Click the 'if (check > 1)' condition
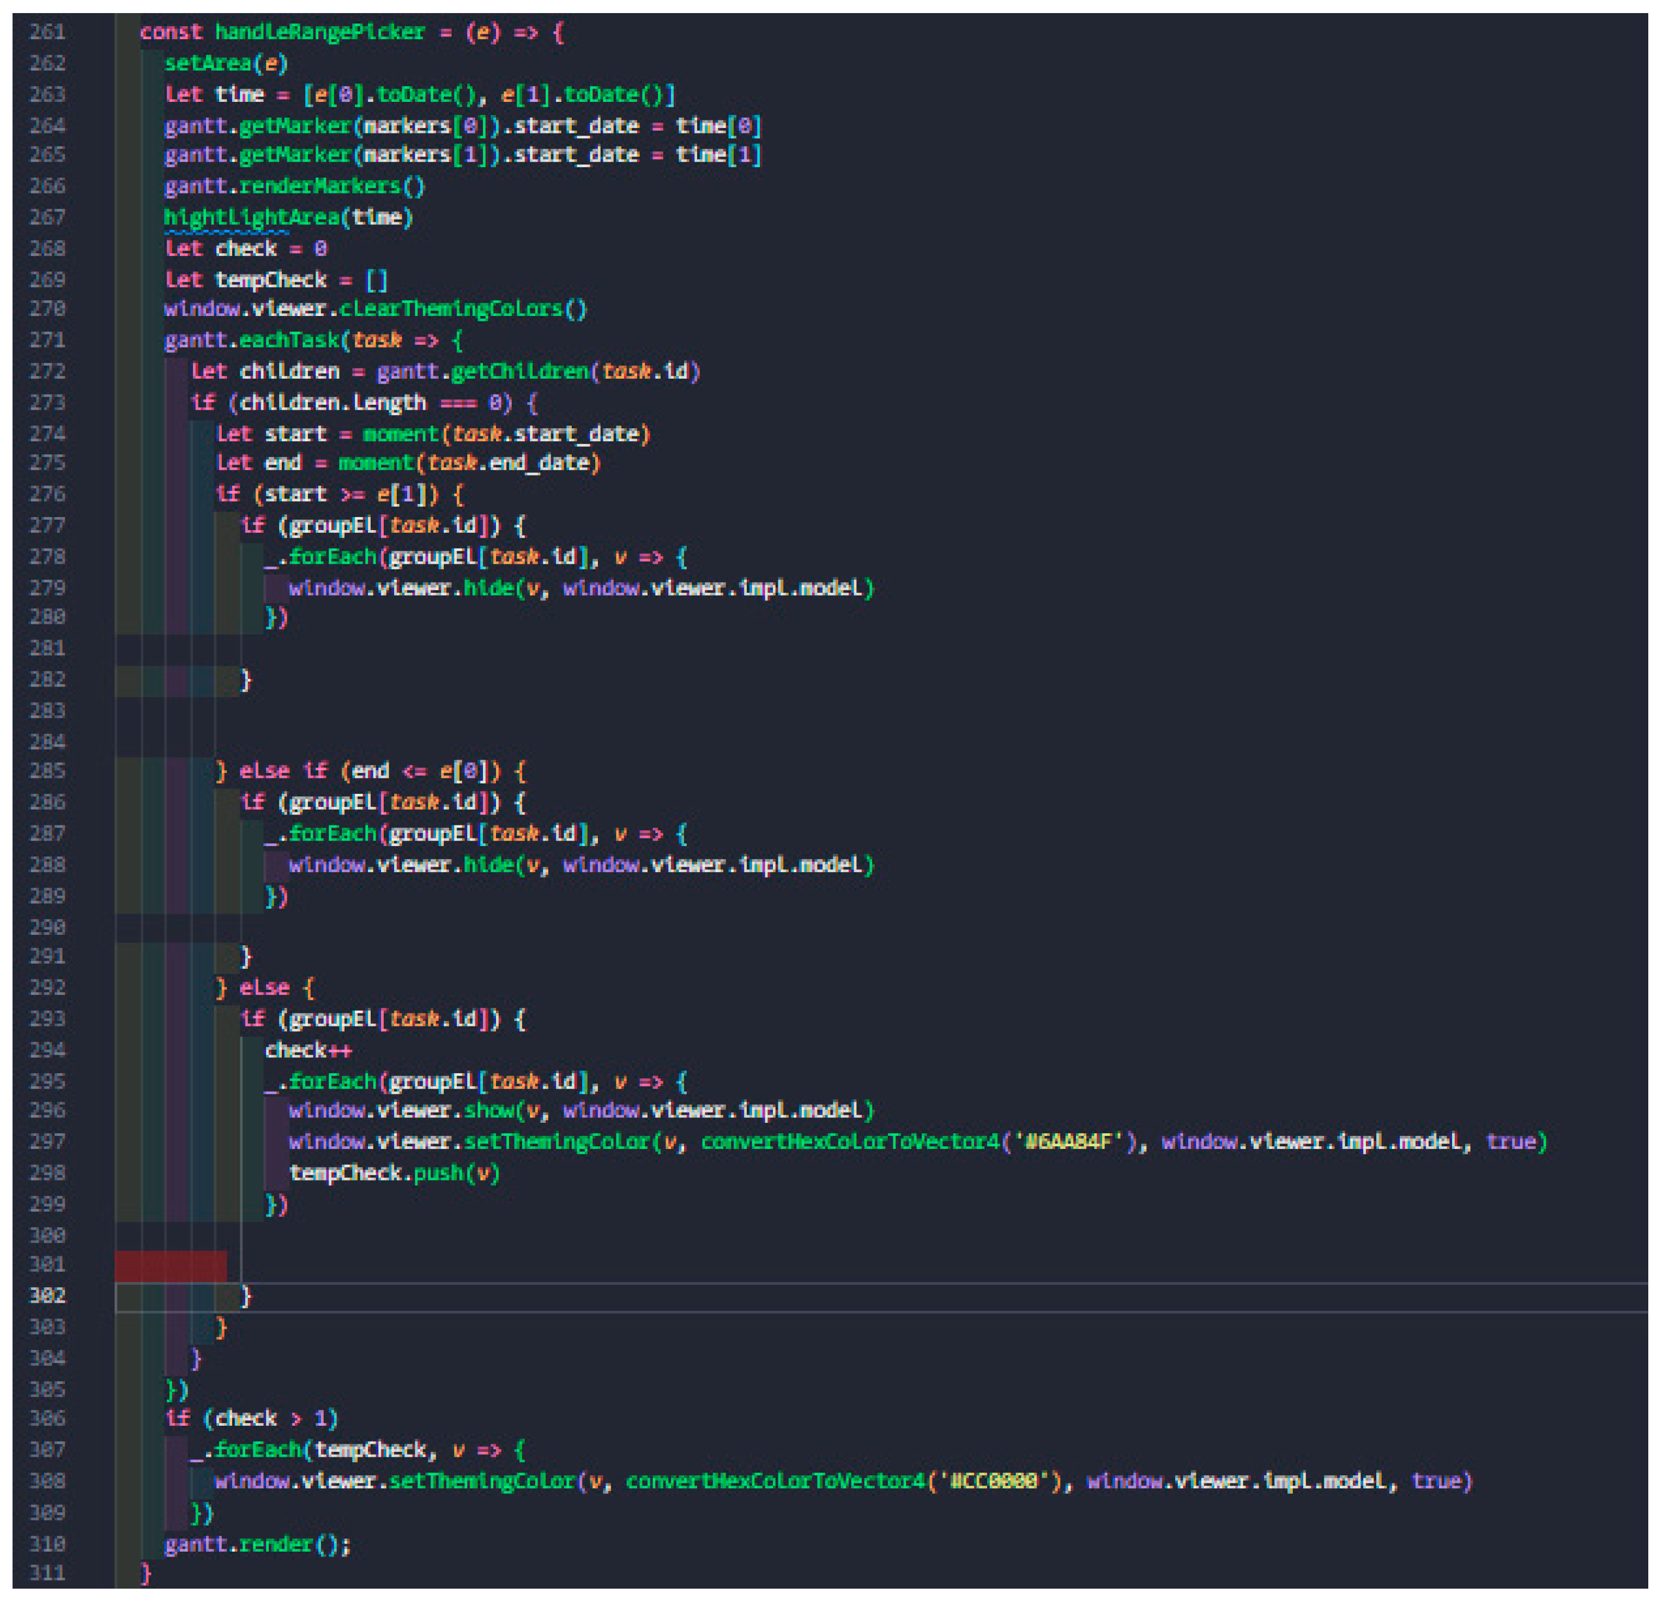The image size is (1663, 1605). pos(251,1419)
